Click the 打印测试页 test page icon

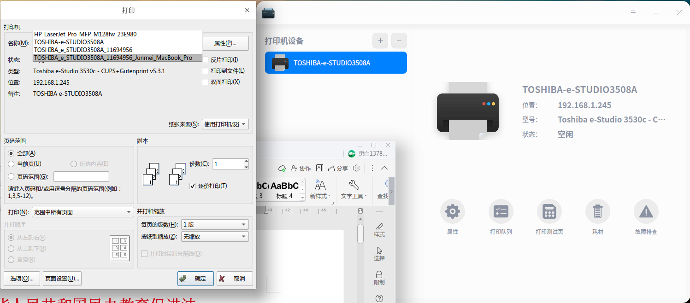pos(549,210)
